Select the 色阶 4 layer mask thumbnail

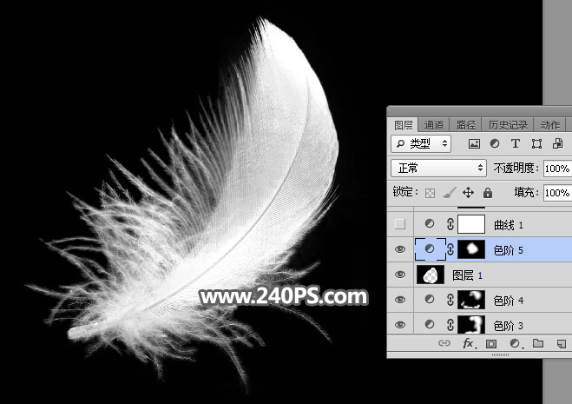point(471,300)
